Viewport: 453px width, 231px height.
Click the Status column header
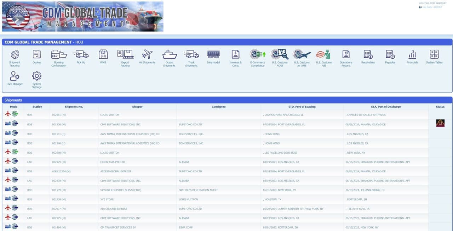pyautogui.click(x=440, y=107)
